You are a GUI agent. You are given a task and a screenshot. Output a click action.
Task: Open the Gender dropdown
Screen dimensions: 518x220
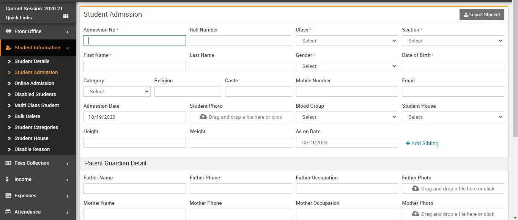click(347, 66)
